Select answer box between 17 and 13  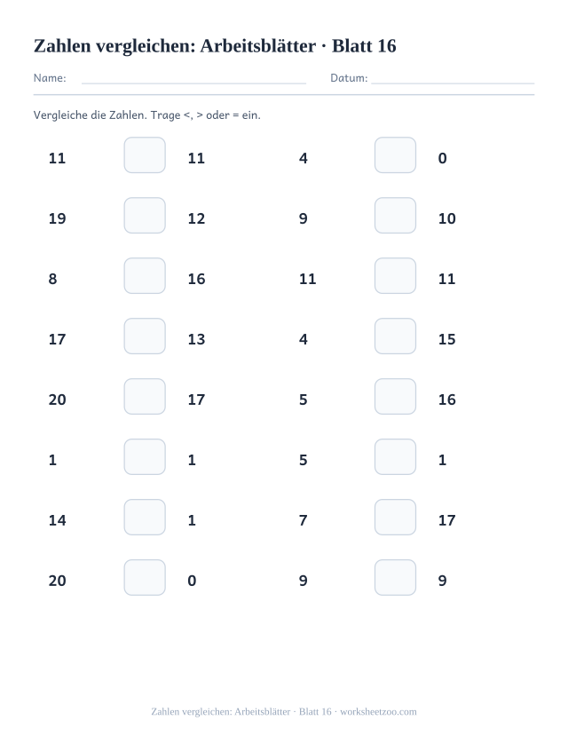tap(145, 336)
